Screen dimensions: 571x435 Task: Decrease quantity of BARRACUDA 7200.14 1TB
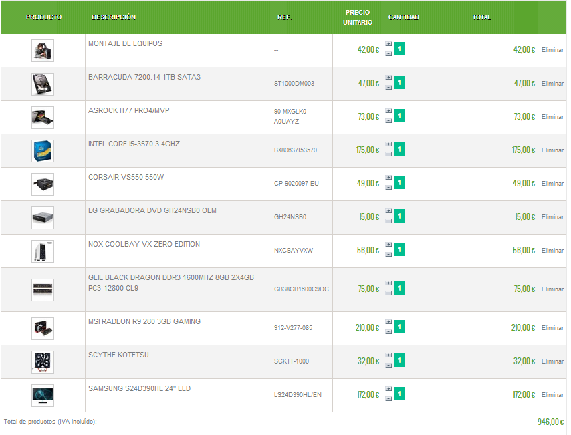click(x=388, y=88)
